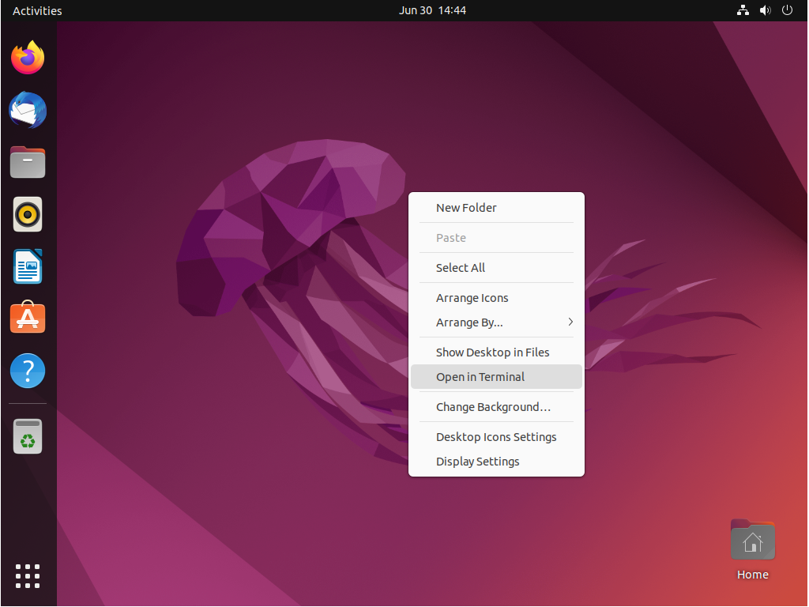Click Activities in the top bar
Viewport: 809px width, 607px height.
pyautogui.click(x=37, y=10)
